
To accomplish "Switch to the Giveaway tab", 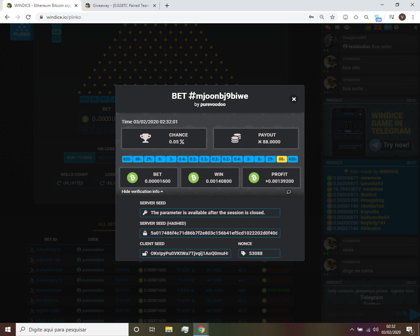I will click(120, 6).
